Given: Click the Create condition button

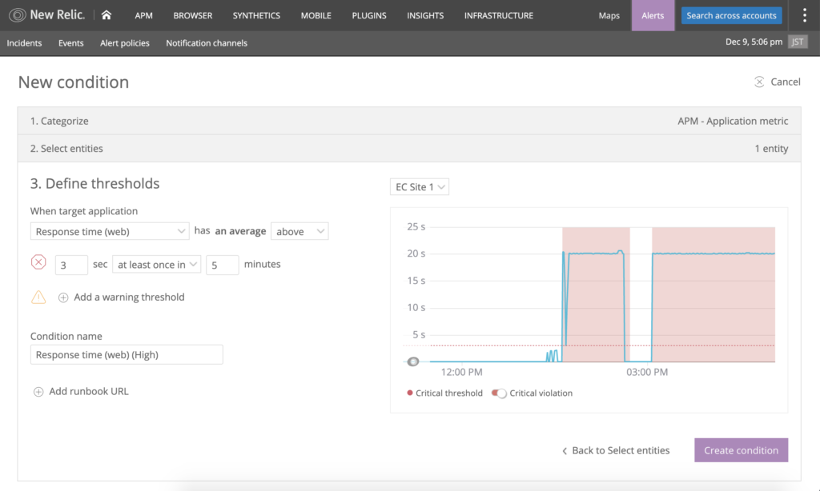Looking at the screenshot, I should tap(741, 450).
